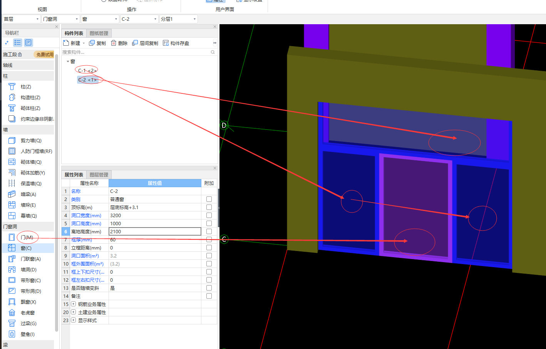
Task: Open the 首层 floor dropdown
Action: click(22, 19)
